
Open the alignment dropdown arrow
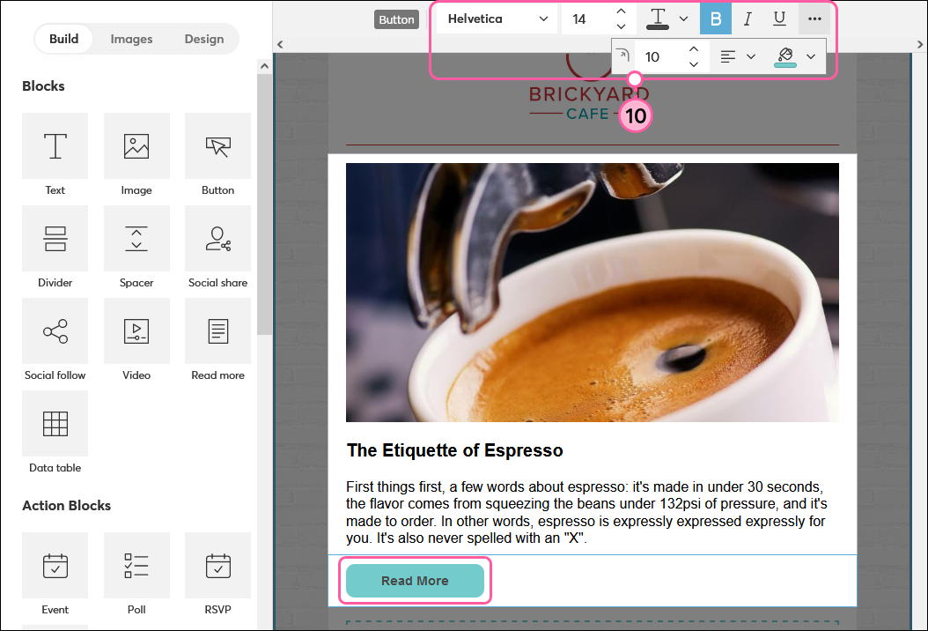751,57
